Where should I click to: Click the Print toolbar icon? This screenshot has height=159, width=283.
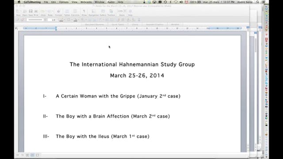point(36,11)
